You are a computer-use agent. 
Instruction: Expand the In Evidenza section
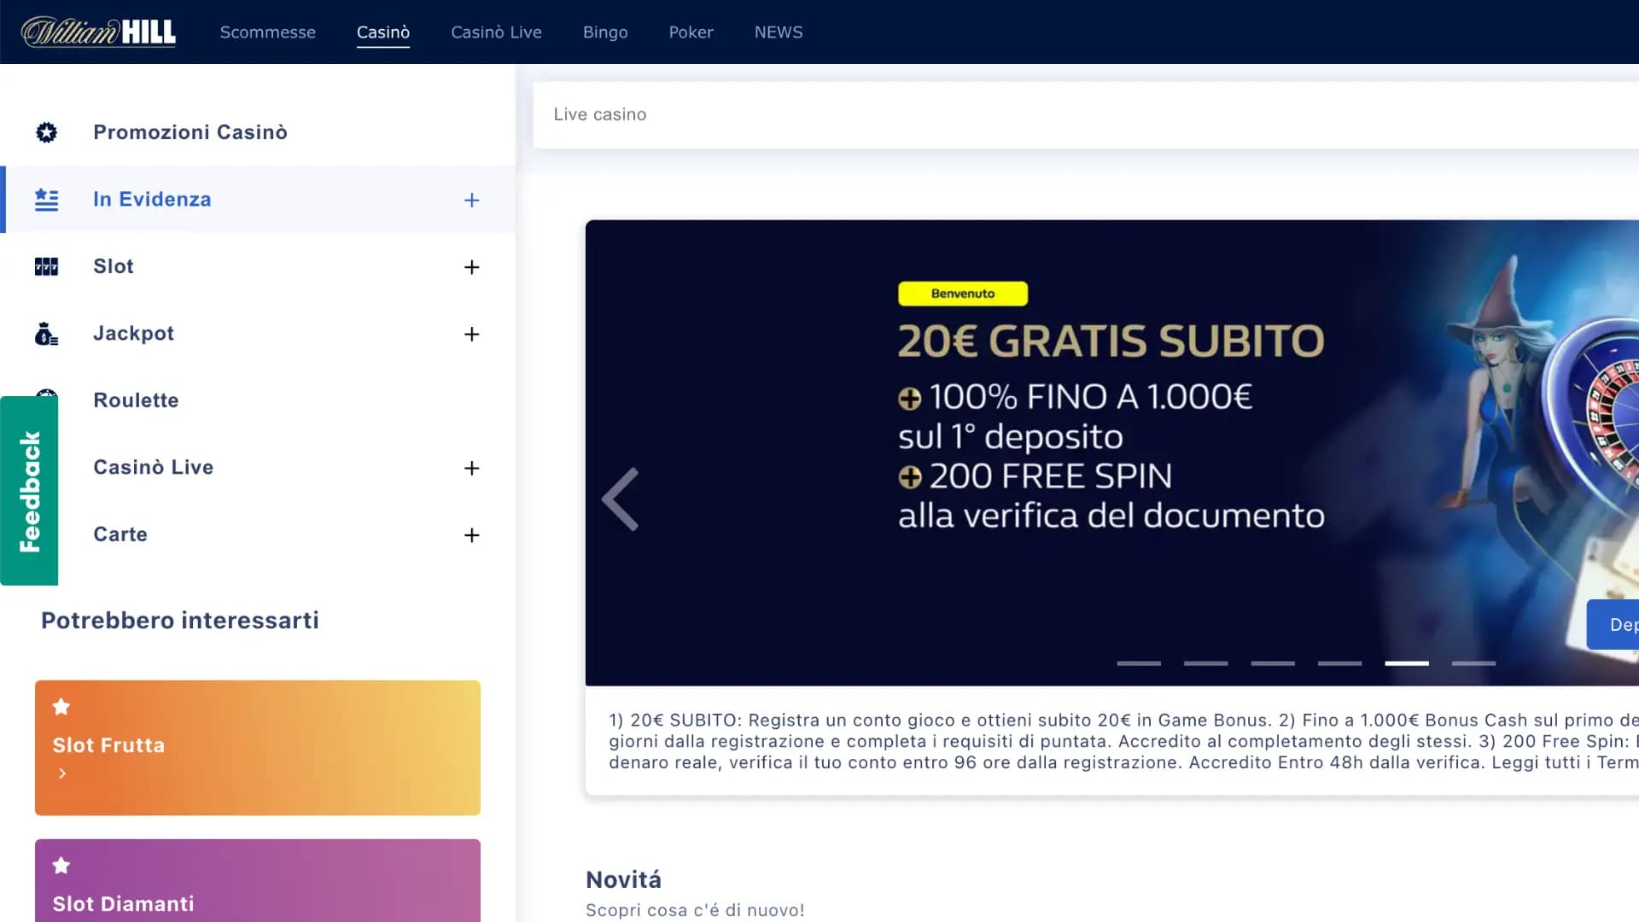pos(471,200)
